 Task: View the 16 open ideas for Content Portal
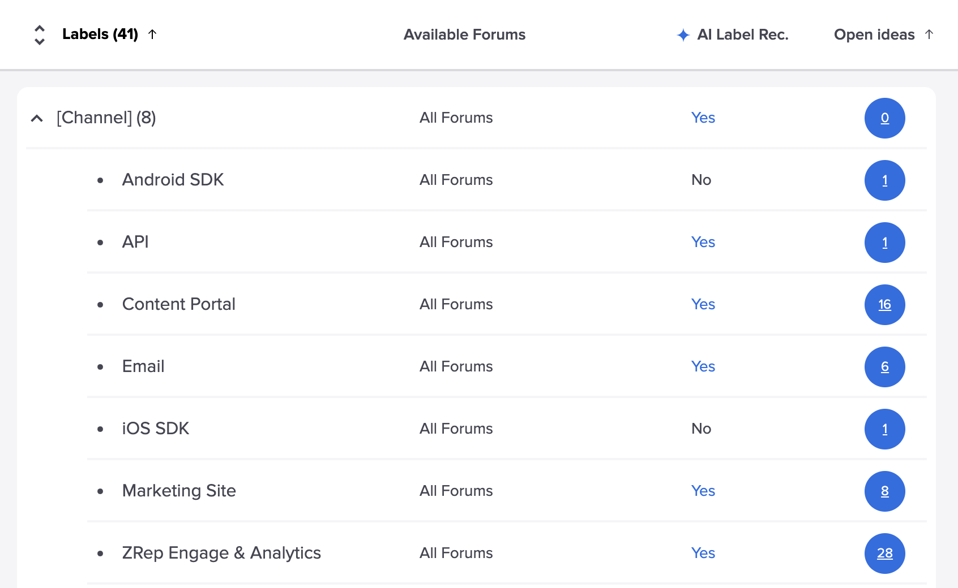click(884, 305)
